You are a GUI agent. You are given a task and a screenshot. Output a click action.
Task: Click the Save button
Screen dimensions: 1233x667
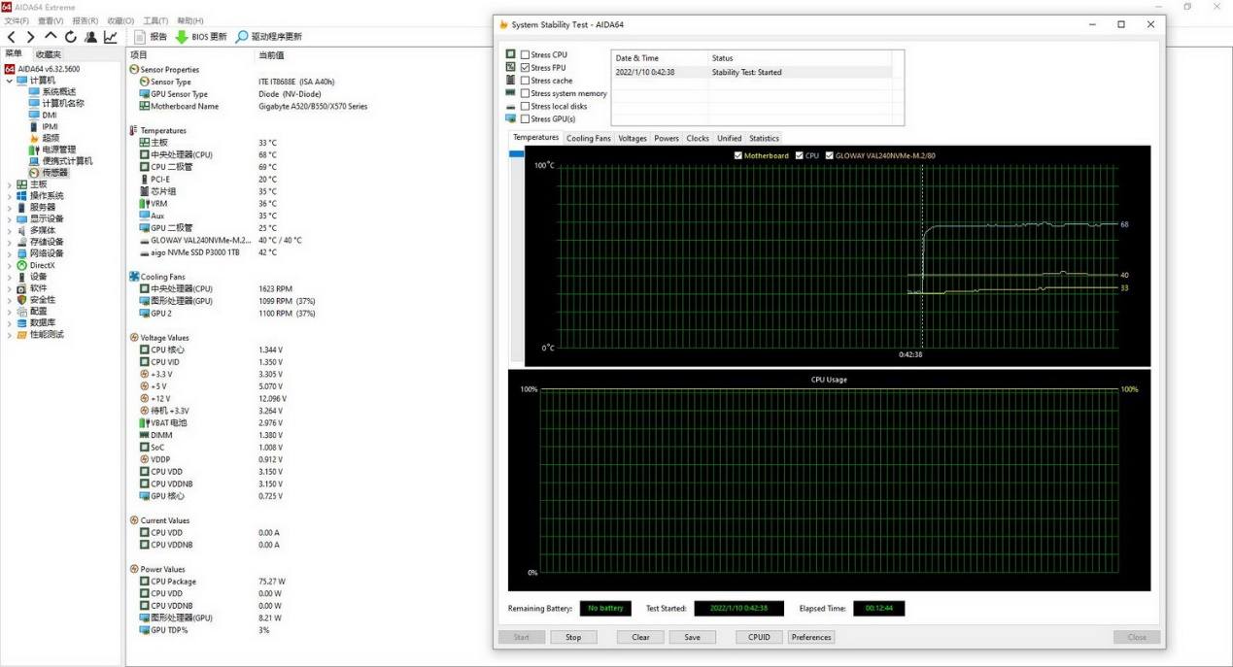(692, 637)
